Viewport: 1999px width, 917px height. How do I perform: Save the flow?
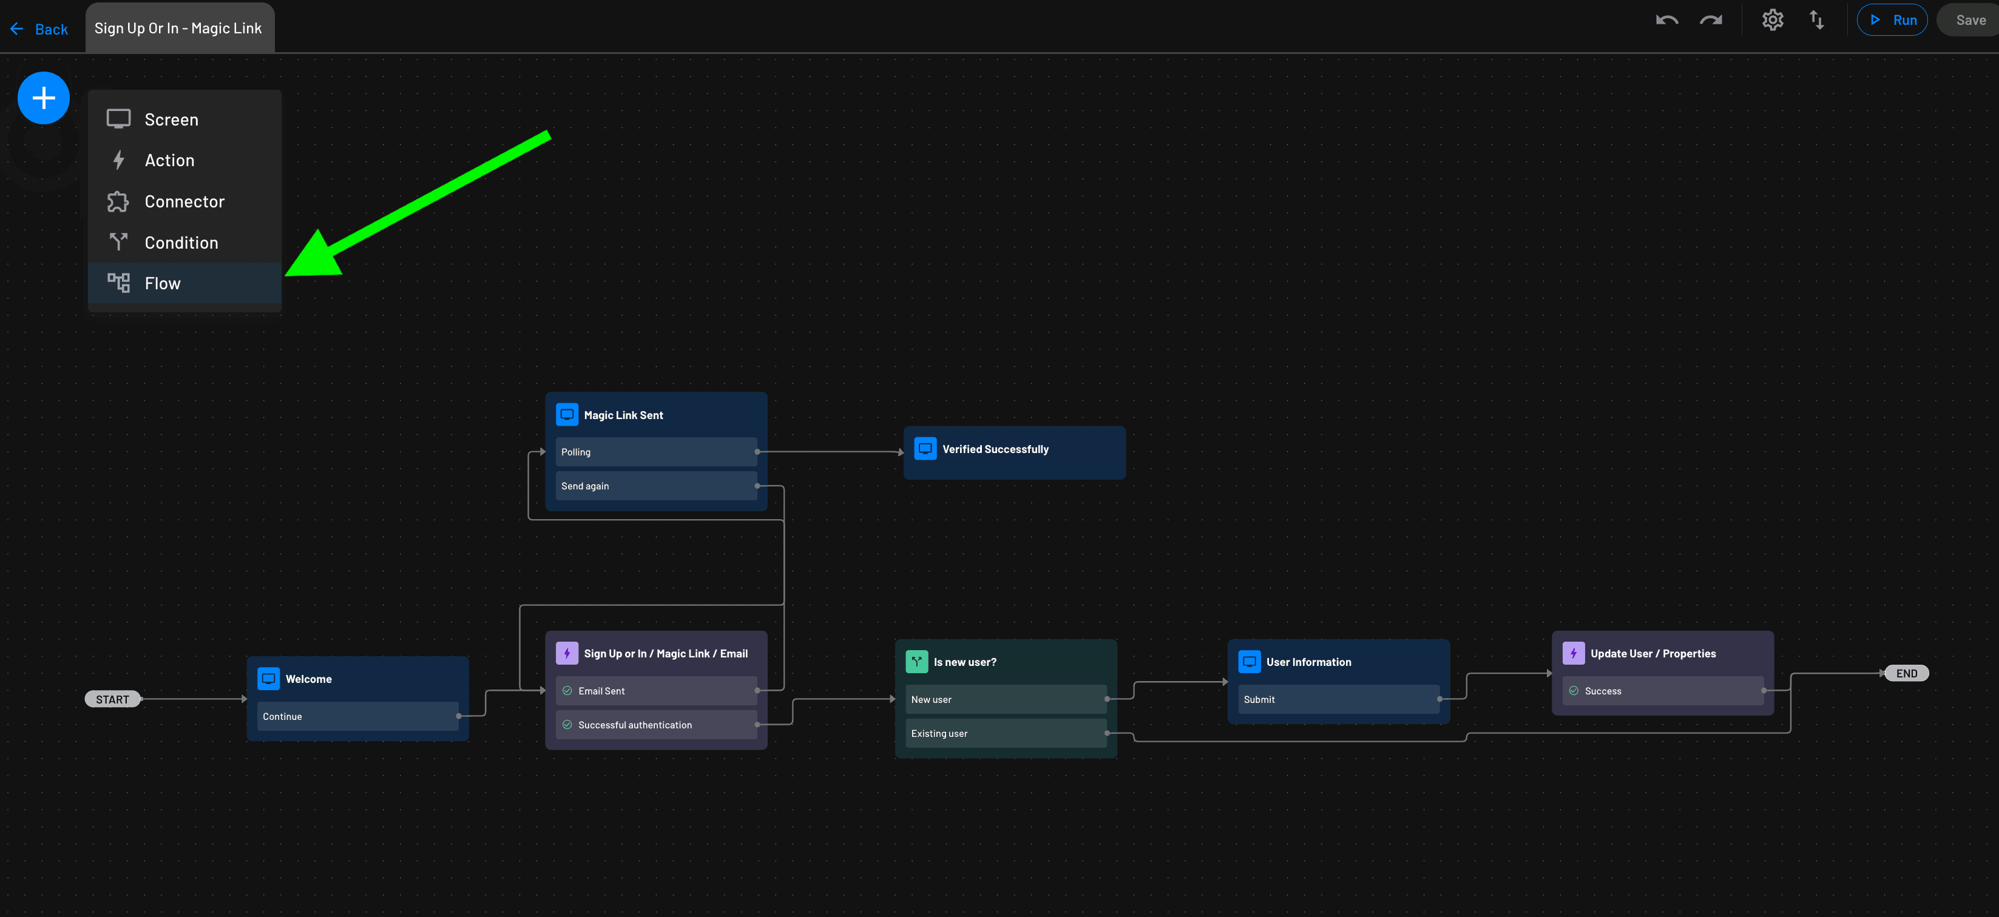click(x=1969, y=20)
